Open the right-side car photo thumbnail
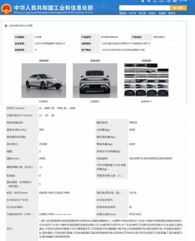Viewport: 195px width, 241px height. tap(44, 81)
